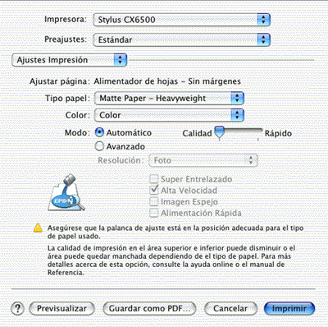328x327 pixels.
Task: Click the Preajustes dropdown arrow icon
Action: coord(263,39)
